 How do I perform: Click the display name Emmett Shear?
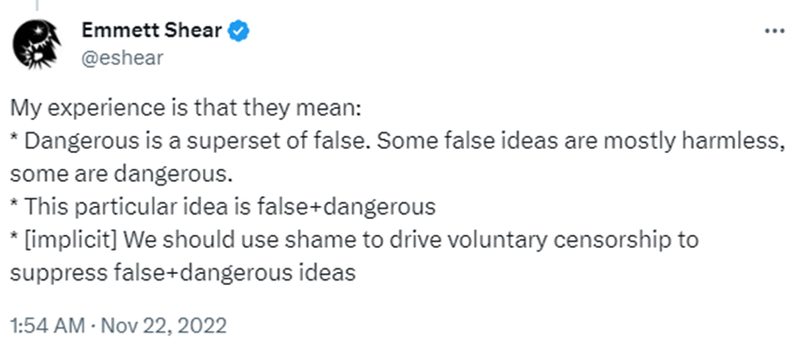152,32
